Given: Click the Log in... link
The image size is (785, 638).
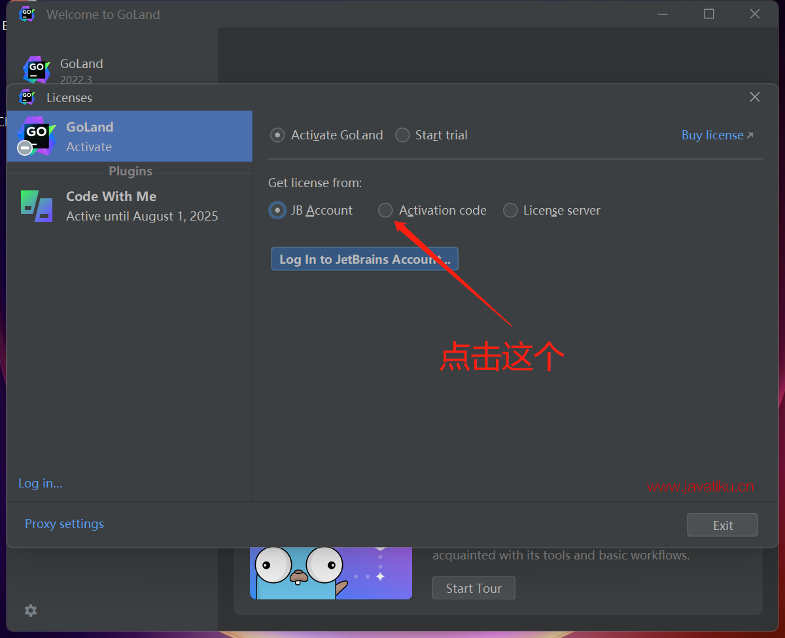Looking at the screenshot, I should click(41, 483).
